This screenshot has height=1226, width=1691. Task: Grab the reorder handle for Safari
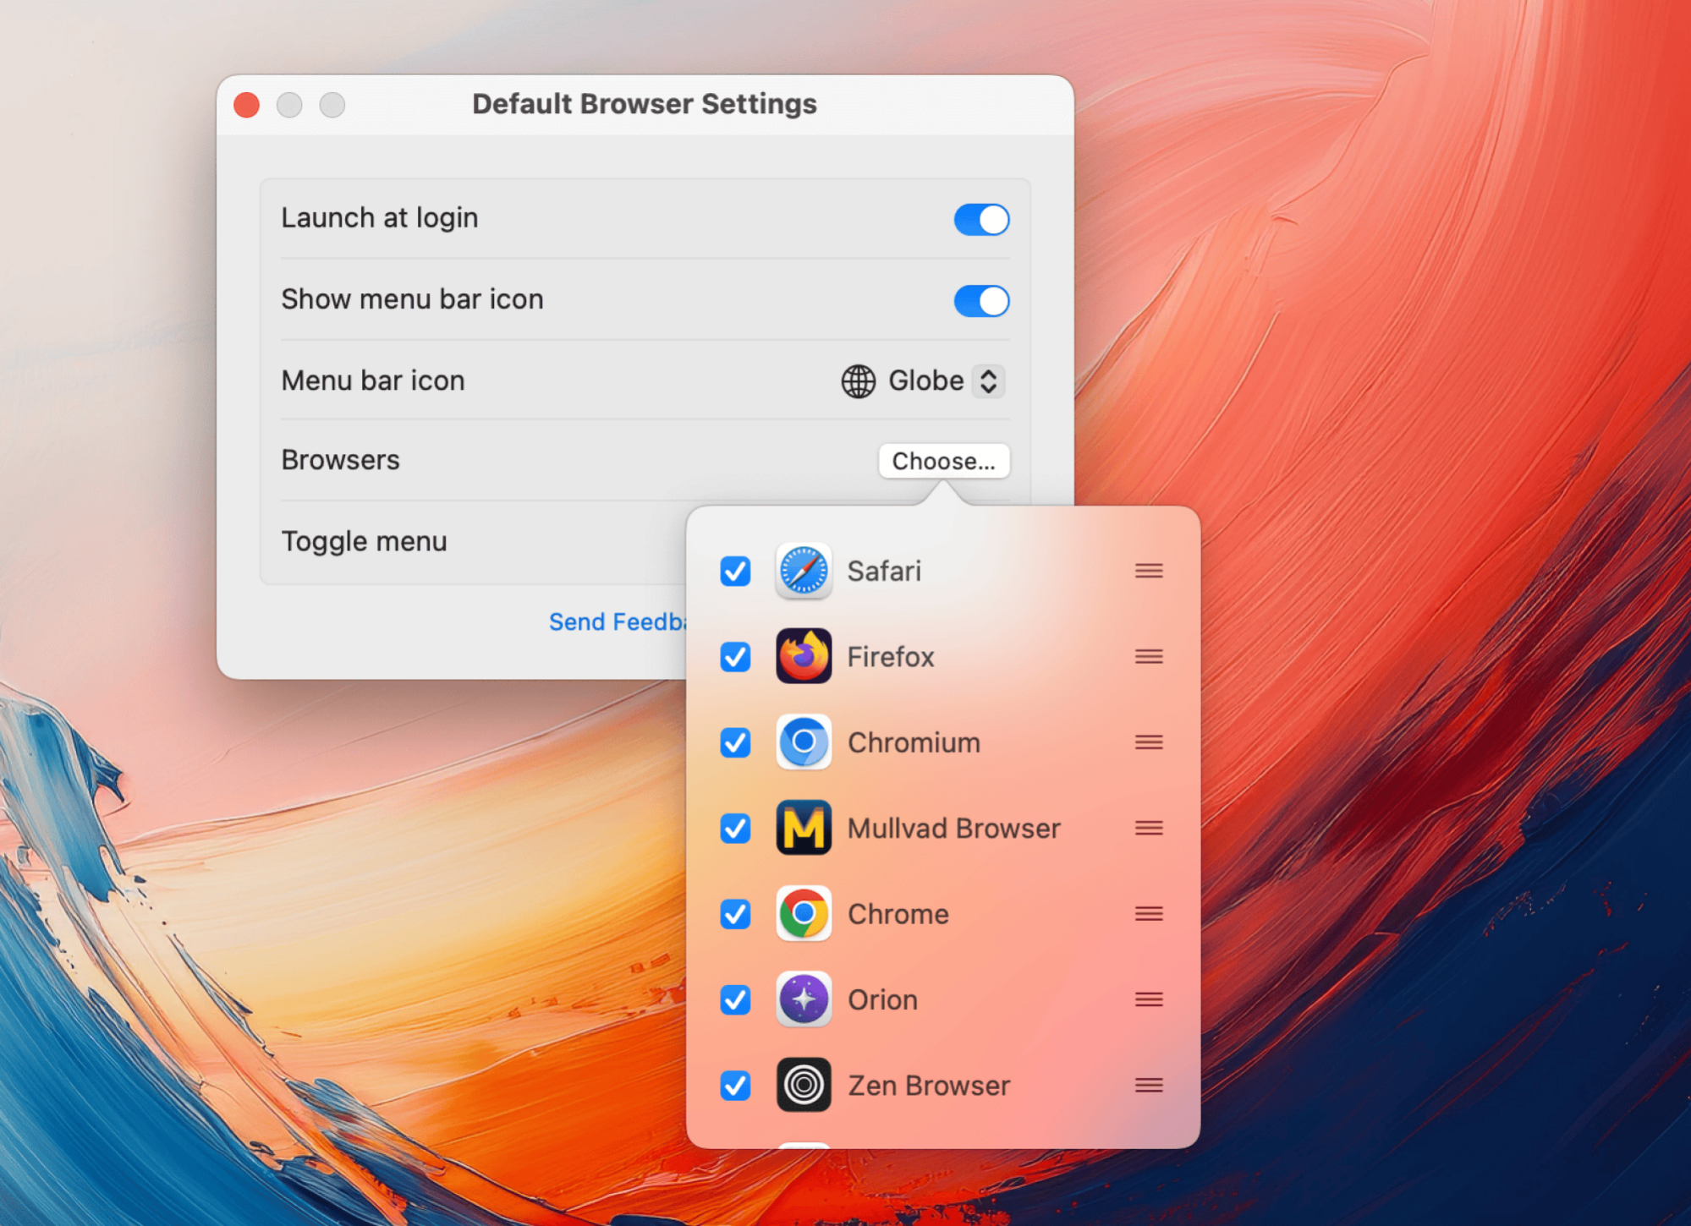1148,571
